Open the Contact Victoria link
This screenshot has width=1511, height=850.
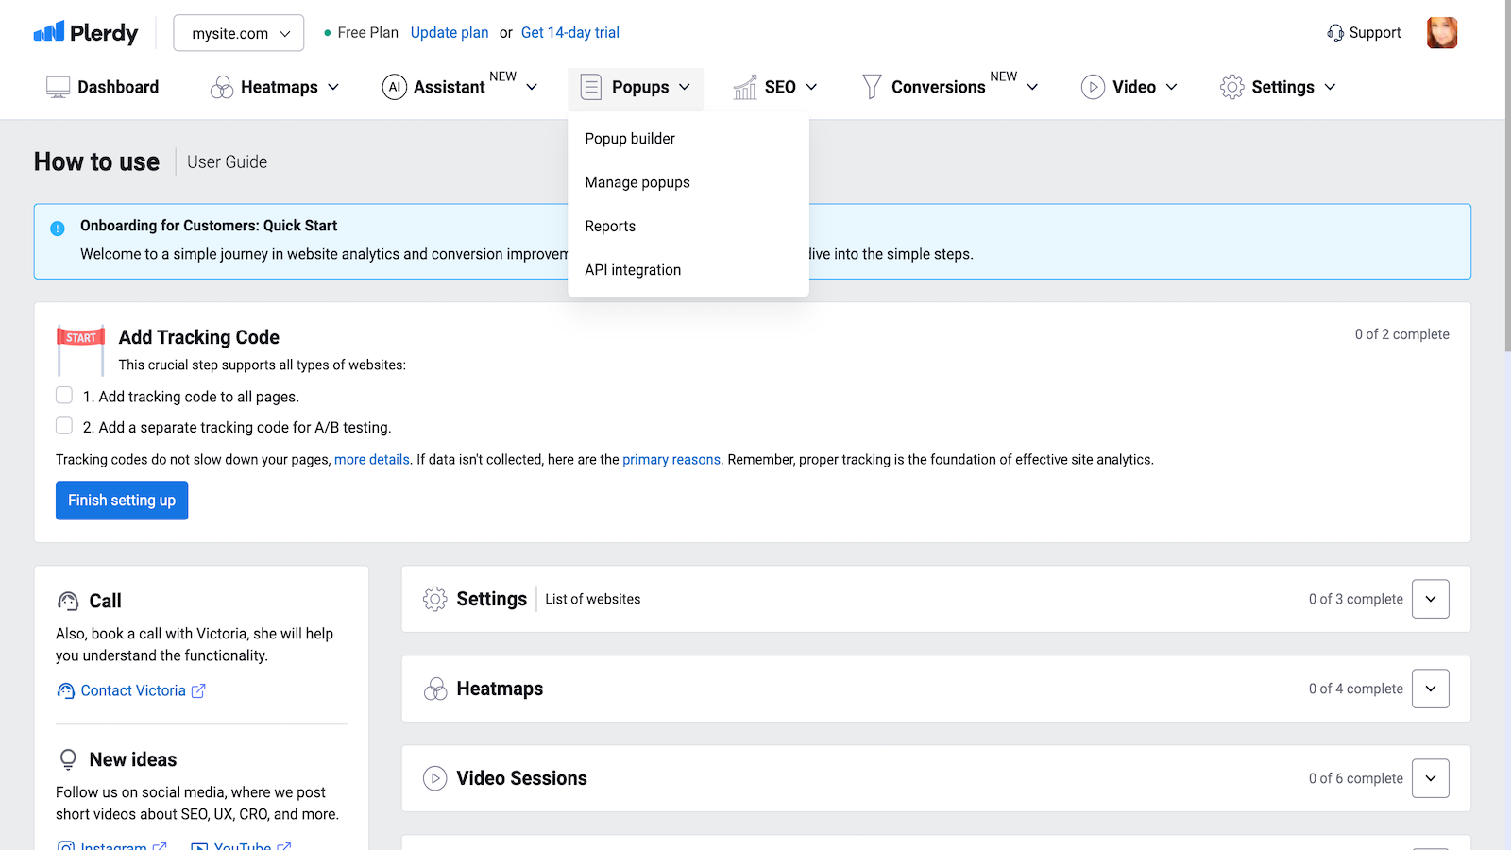point(132,690)
